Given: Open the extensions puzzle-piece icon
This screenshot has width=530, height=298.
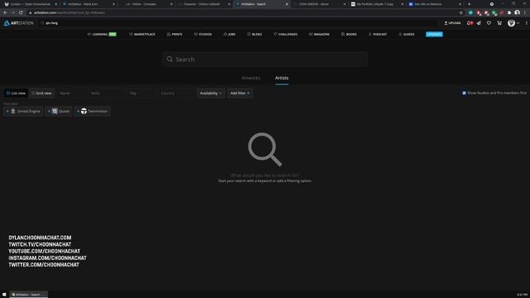Looking at the screenshot, I should (x=509, y=12).
